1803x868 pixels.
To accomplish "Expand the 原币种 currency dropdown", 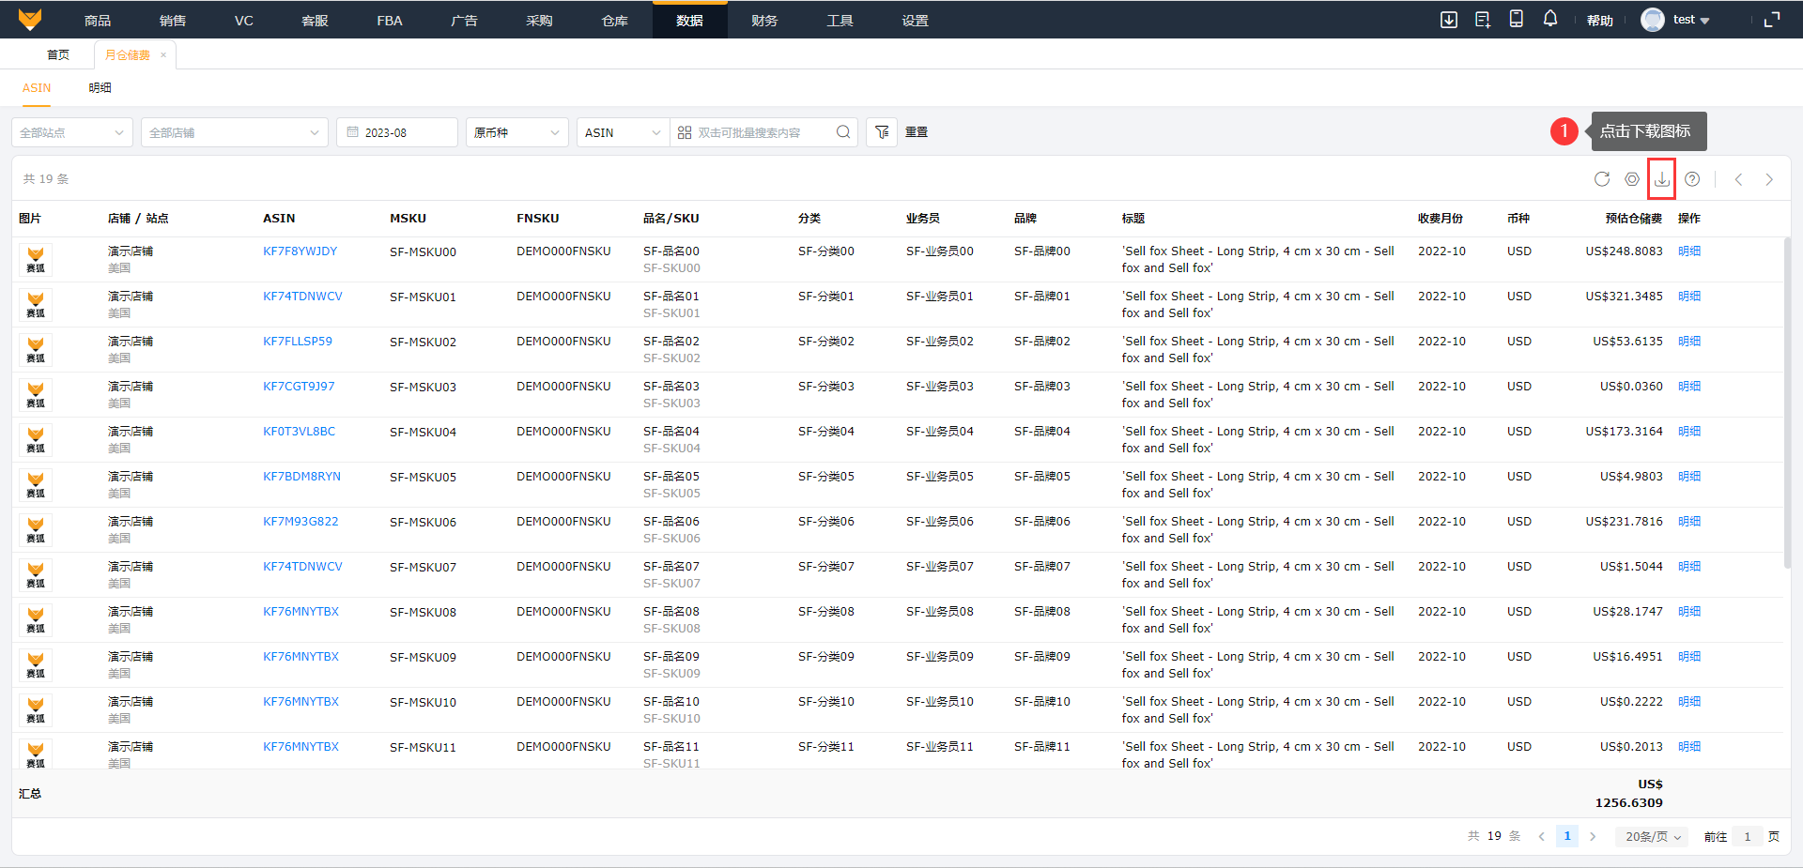I will click(516, 132).
